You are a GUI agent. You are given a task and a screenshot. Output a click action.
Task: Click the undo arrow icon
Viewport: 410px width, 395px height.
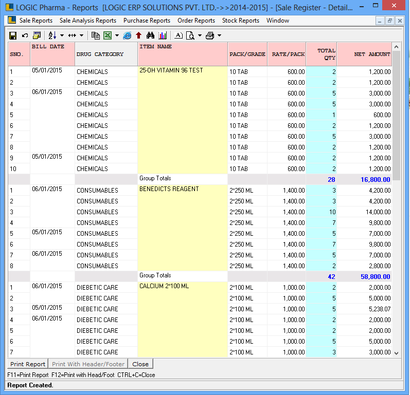[25, 35]
